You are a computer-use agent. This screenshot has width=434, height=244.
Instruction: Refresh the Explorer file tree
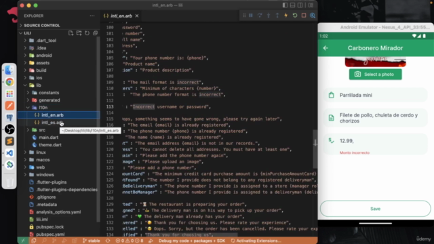(x=87, y=33)
